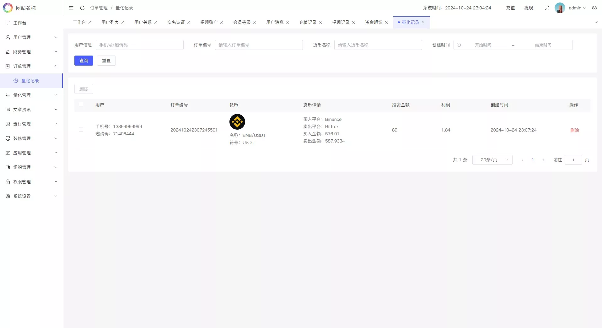This screenshot has height=328, width=602.
Task: Select the 量化管理 sidebar icon
Action: 8,95
